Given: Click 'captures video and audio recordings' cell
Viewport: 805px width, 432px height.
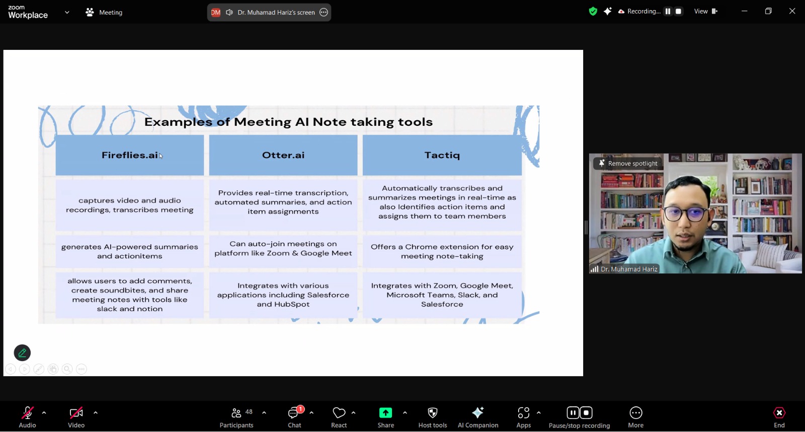Looking at the screenshot, I should coord(130,205).
